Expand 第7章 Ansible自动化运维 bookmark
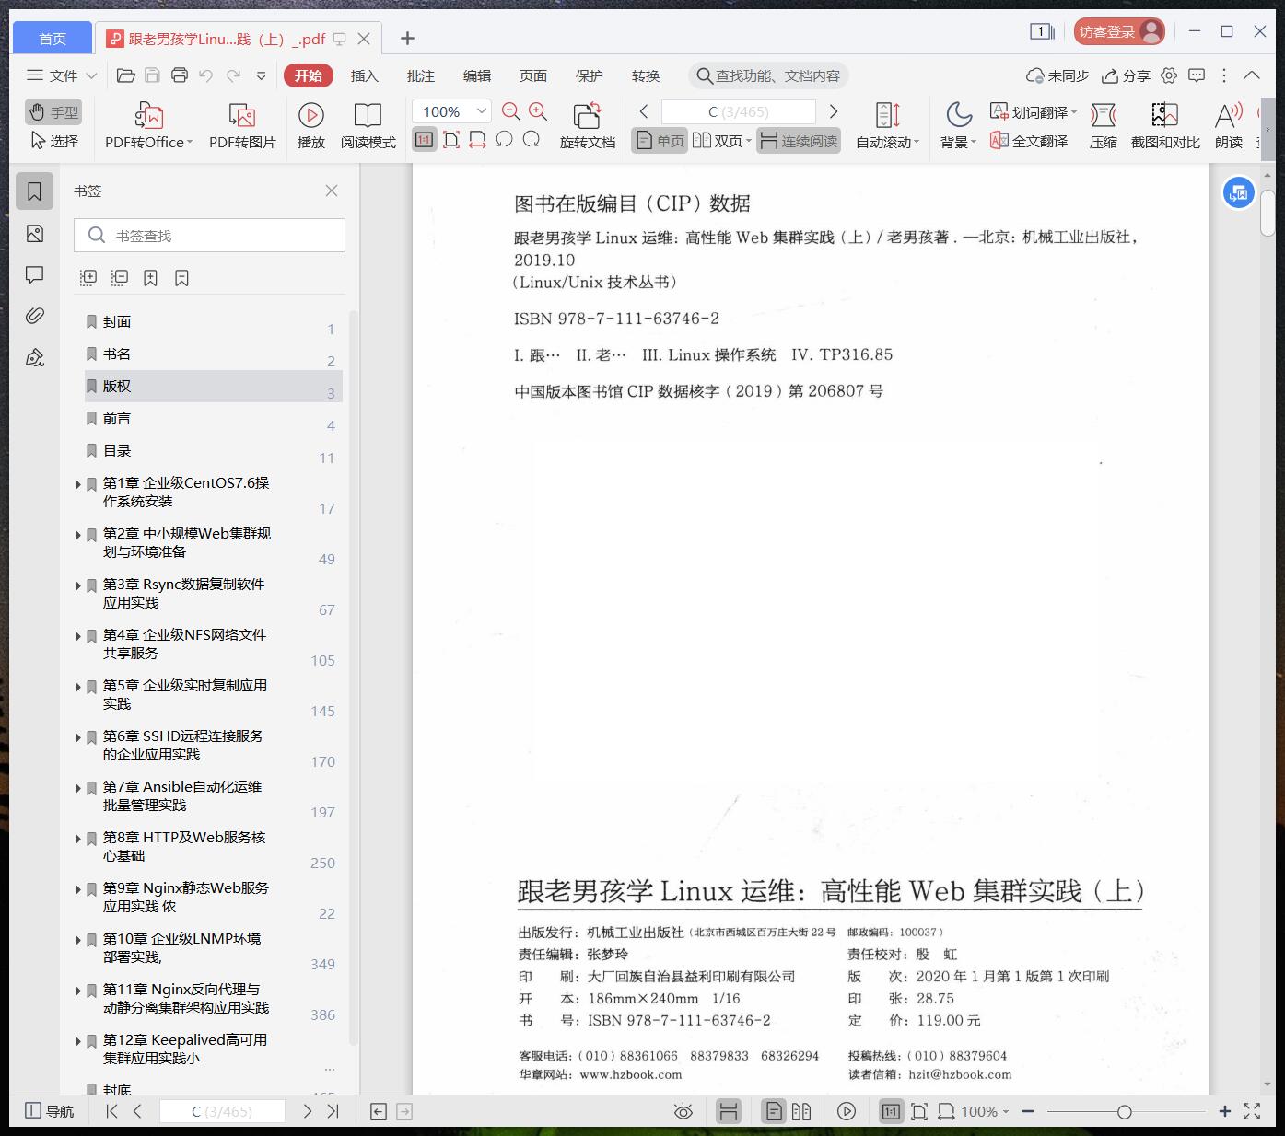 pos(78,787)
